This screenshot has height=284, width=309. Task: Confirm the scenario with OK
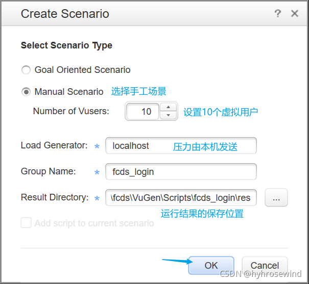click(x=211, y=265)
